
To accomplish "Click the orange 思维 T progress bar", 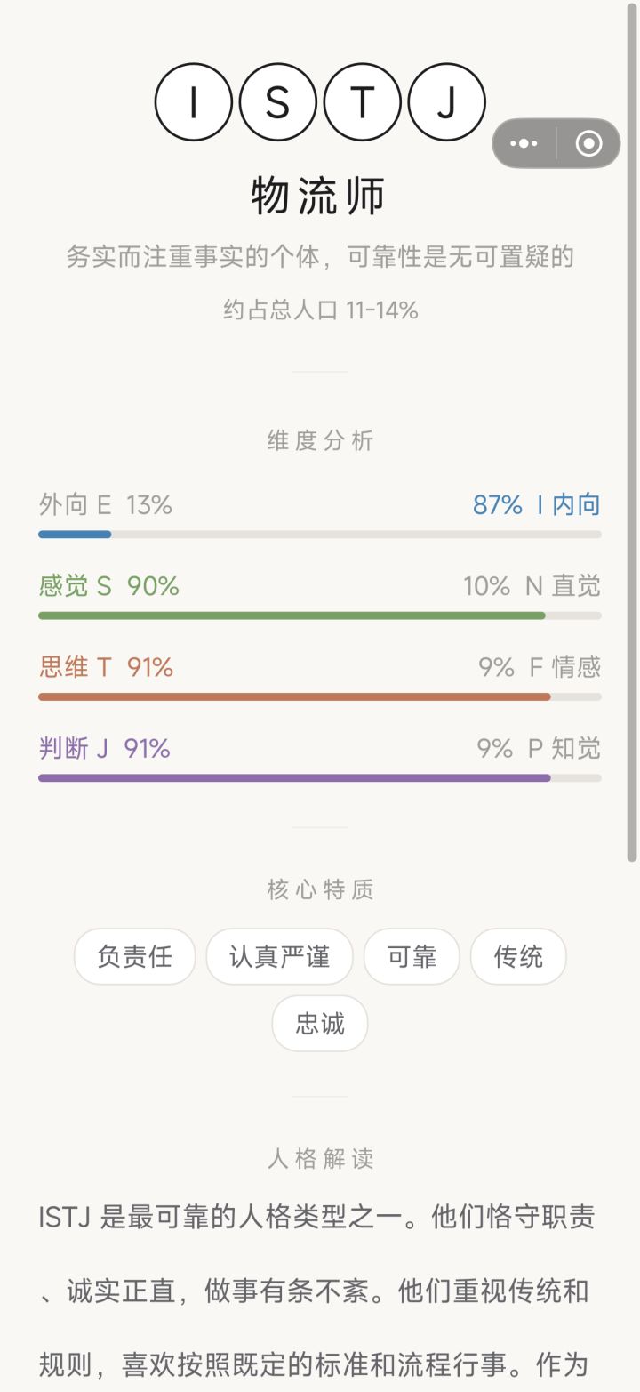I will [320, 697].
